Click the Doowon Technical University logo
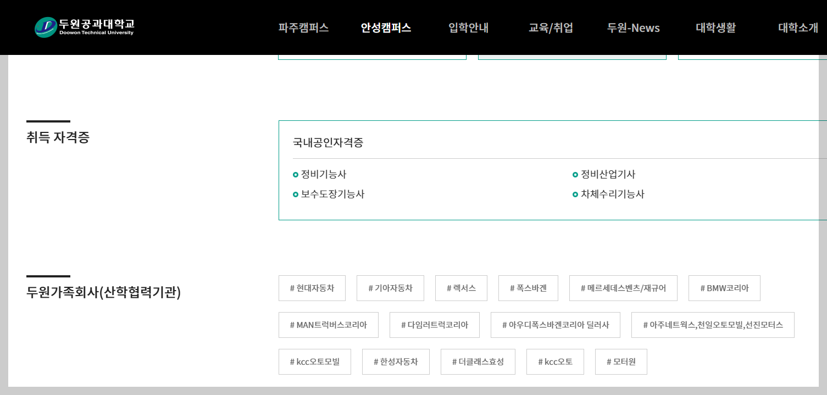827x395 pixels. 84,27
